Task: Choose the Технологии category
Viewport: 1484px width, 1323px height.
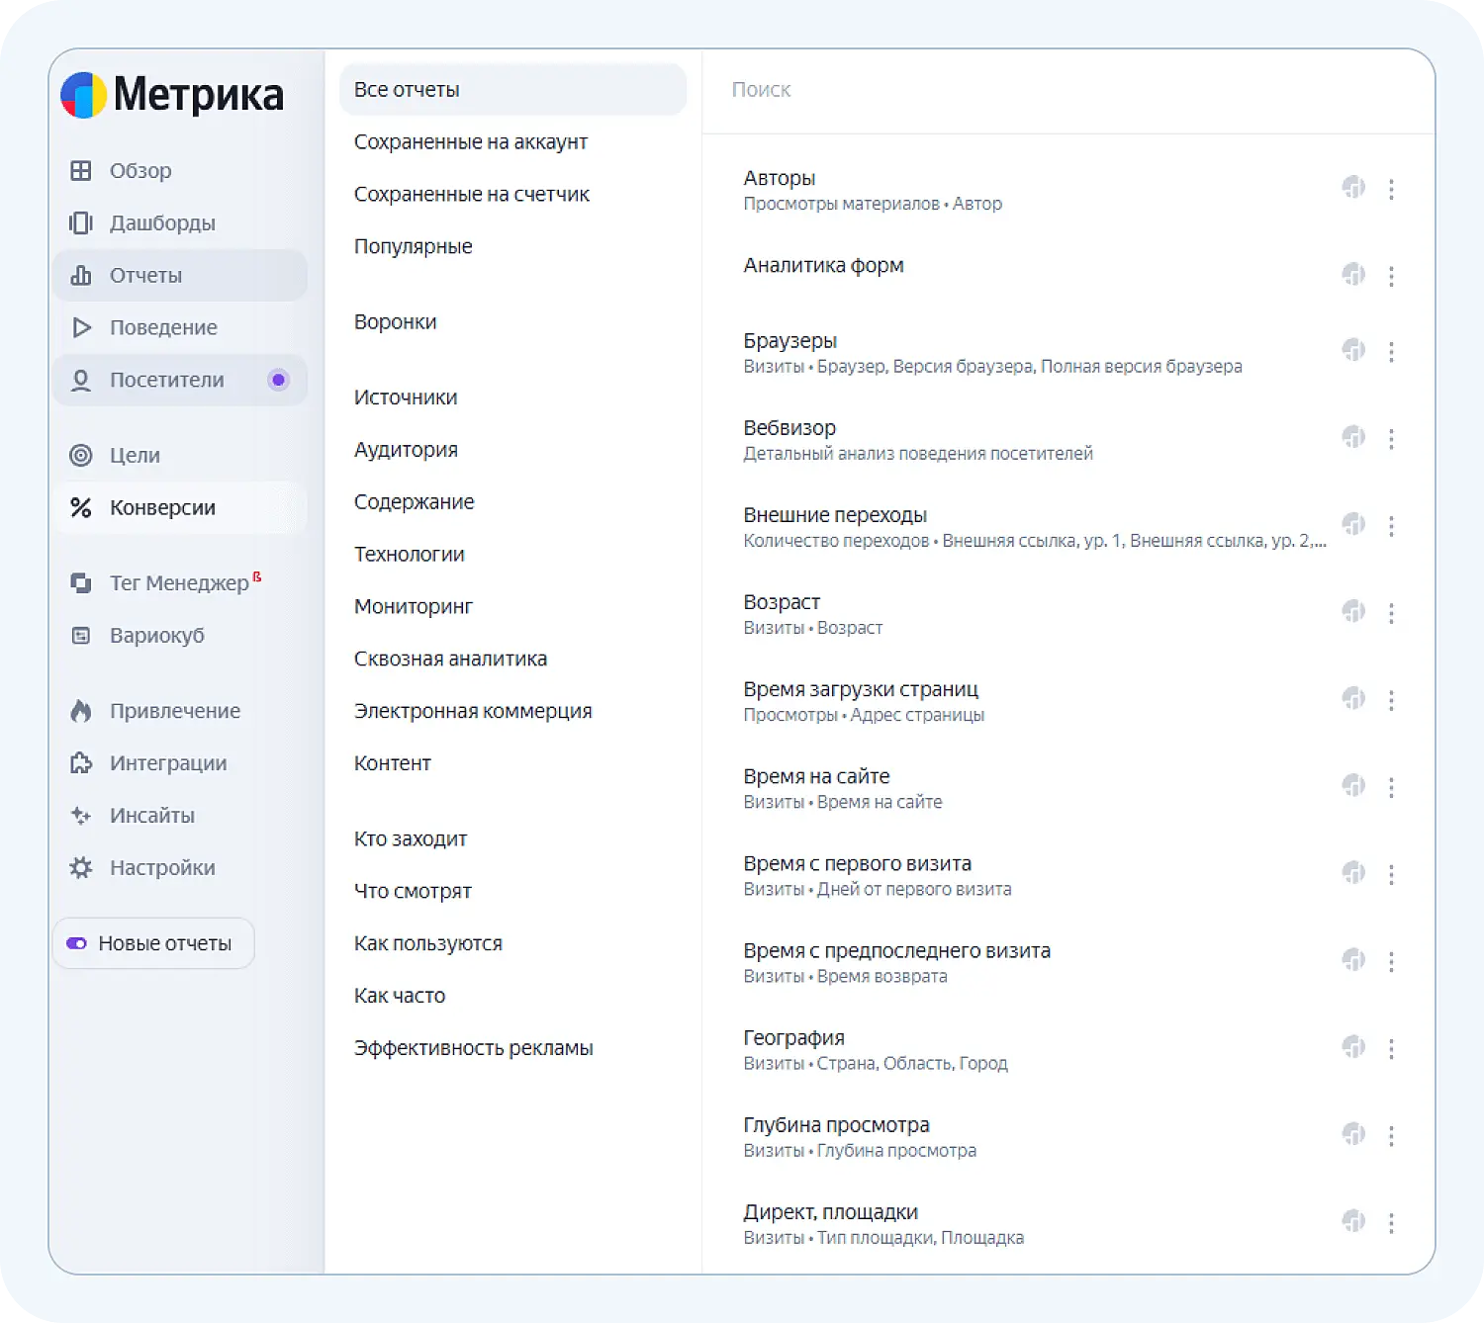Action: point(410,555)
